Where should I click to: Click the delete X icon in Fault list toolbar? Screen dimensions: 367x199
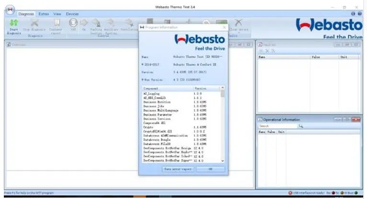(267, 51)
